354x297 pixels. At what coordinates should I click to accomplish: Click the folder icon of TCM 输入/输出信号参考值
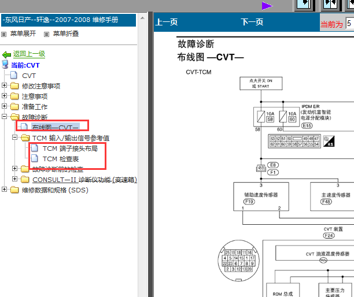point(25,138)
